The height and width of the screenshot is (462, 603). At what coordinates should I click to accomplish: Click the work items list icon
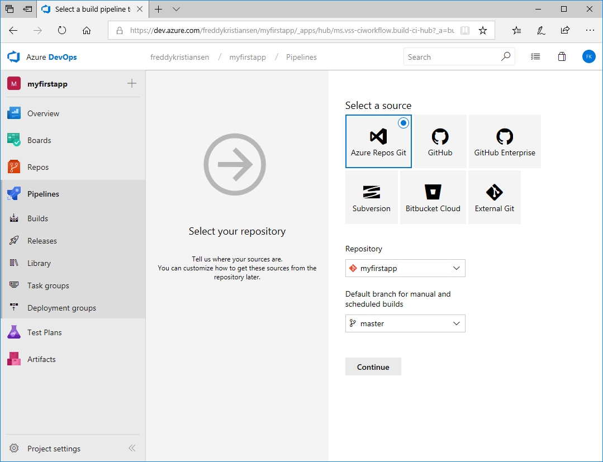tap(535, 57)
